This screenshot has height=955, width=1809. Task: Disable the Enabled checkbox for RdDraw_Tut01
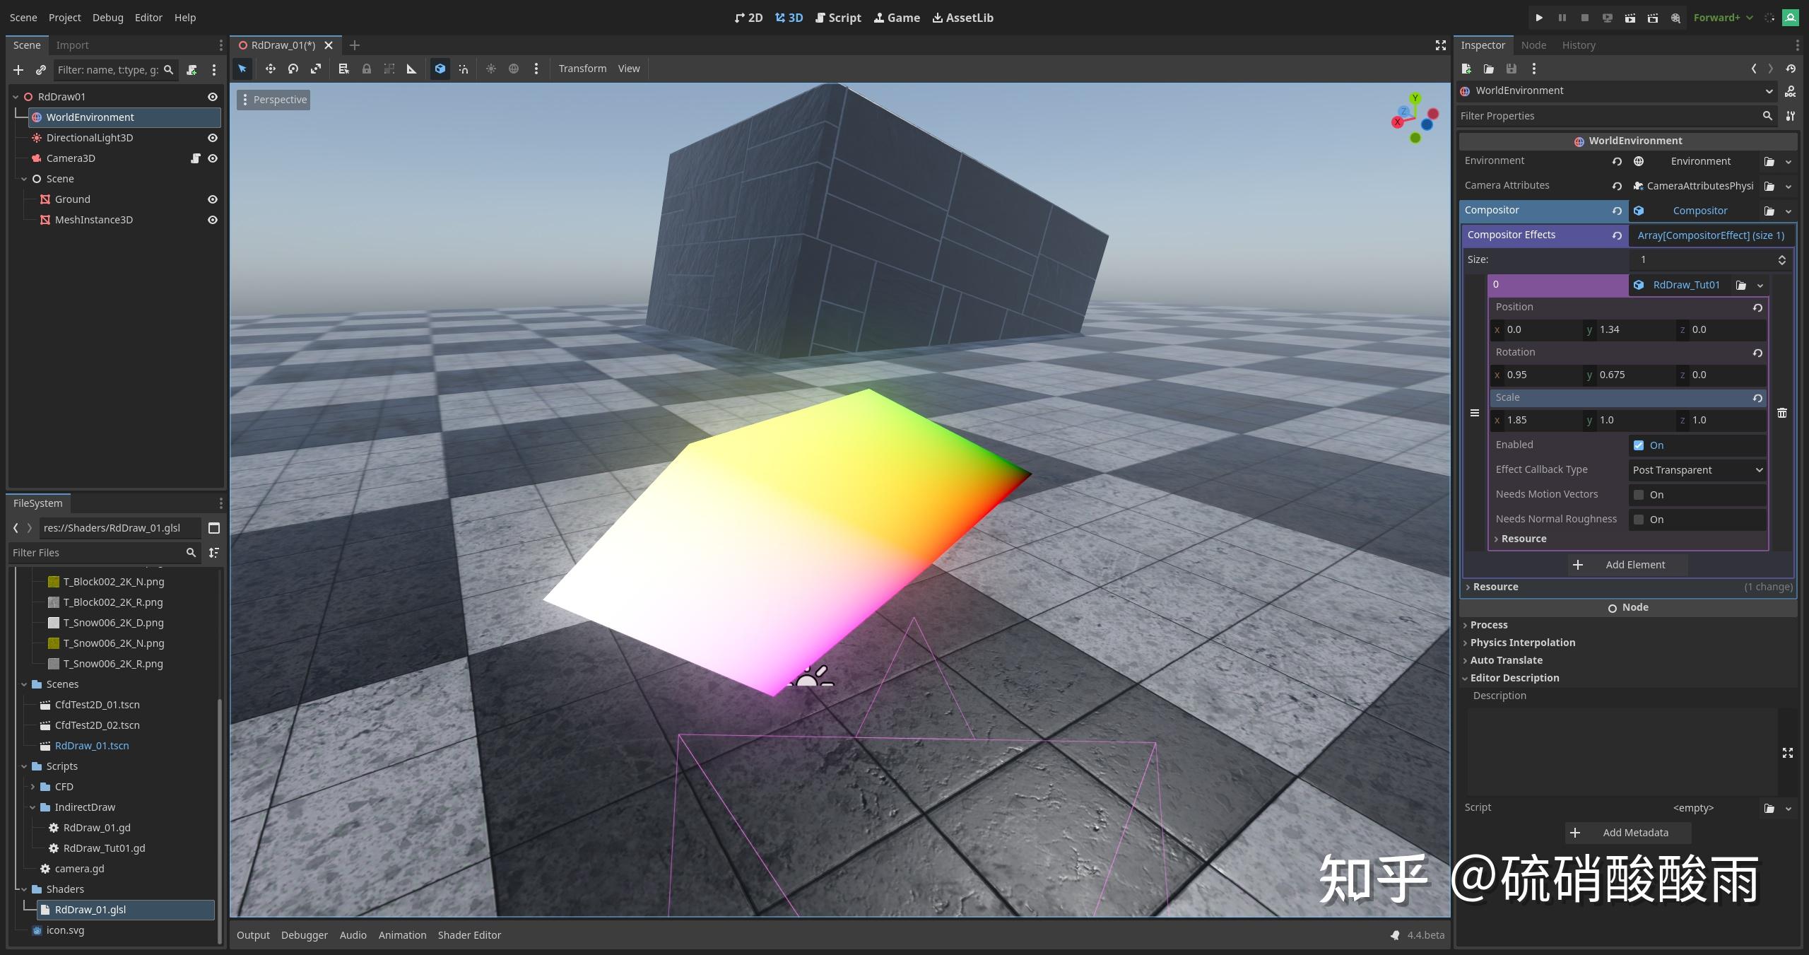[x=1639, y=445]
